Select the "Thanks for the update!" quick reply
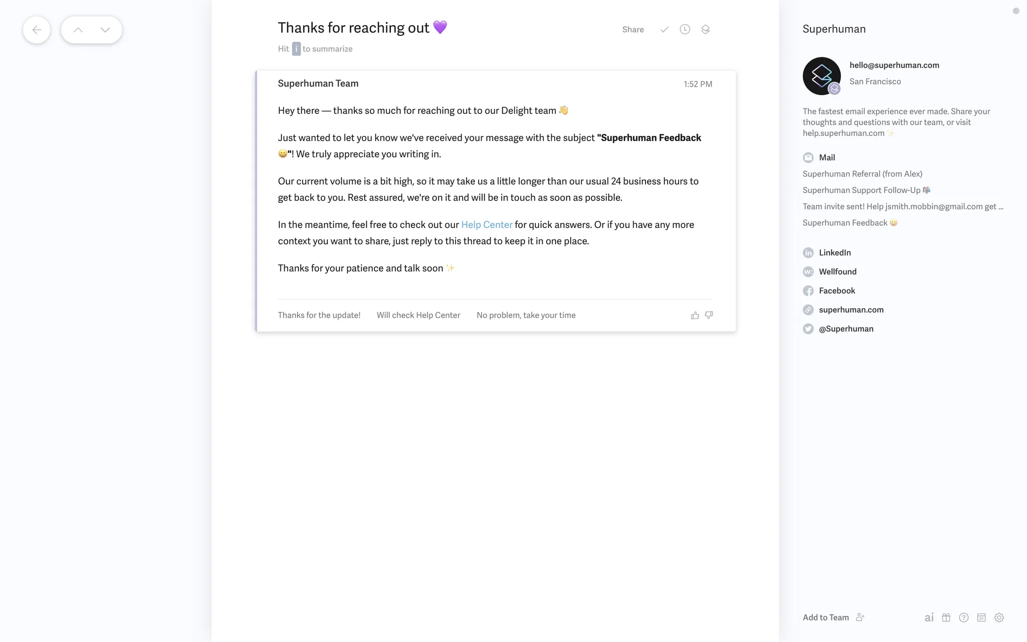Viewport: 1027px width, 642px height. click(319, 315)
